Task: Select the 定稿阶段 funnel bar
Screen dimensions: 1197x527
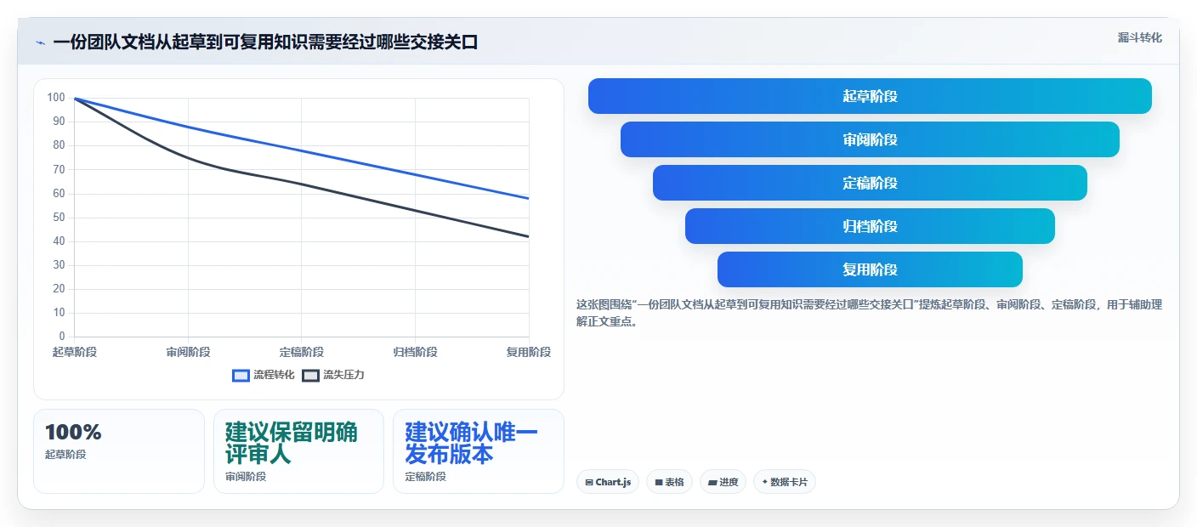Action: point(870,183)
